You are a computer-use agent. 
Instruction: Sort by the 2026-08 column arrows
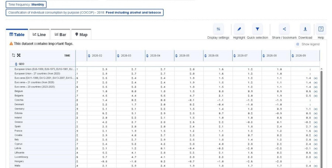[264, 56]
